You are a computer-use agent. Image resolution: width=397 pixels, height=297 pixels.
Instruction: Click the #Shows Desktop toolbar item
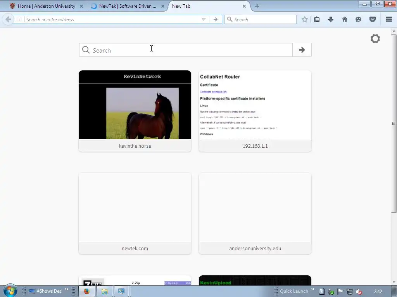[46, 291]
